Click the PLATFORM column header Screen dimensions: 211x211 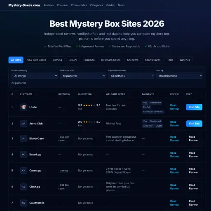26,94
